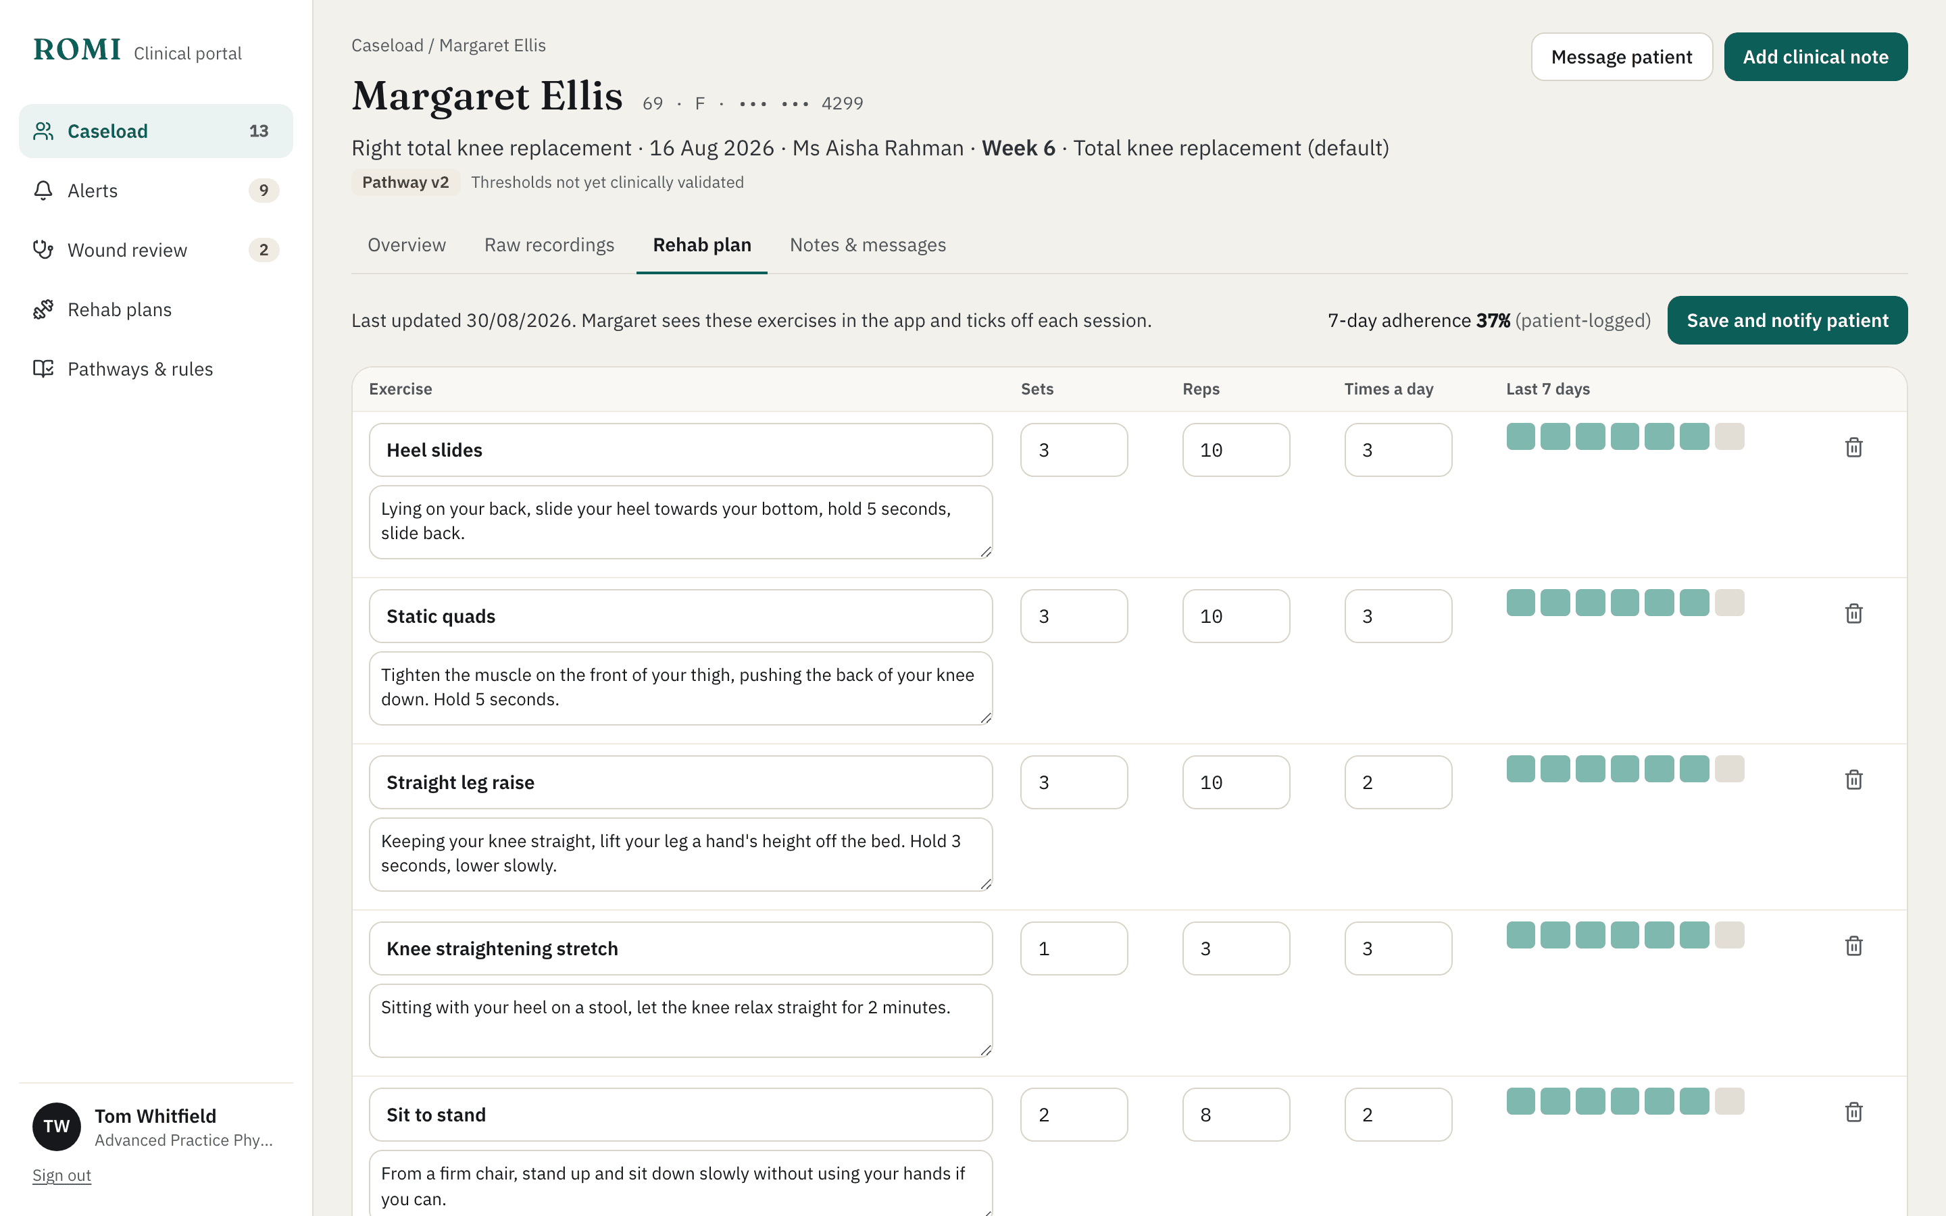Viewport: 1946px width, 1216px height.
Task: Click the Message patient button
Action: coord(1621,57)
